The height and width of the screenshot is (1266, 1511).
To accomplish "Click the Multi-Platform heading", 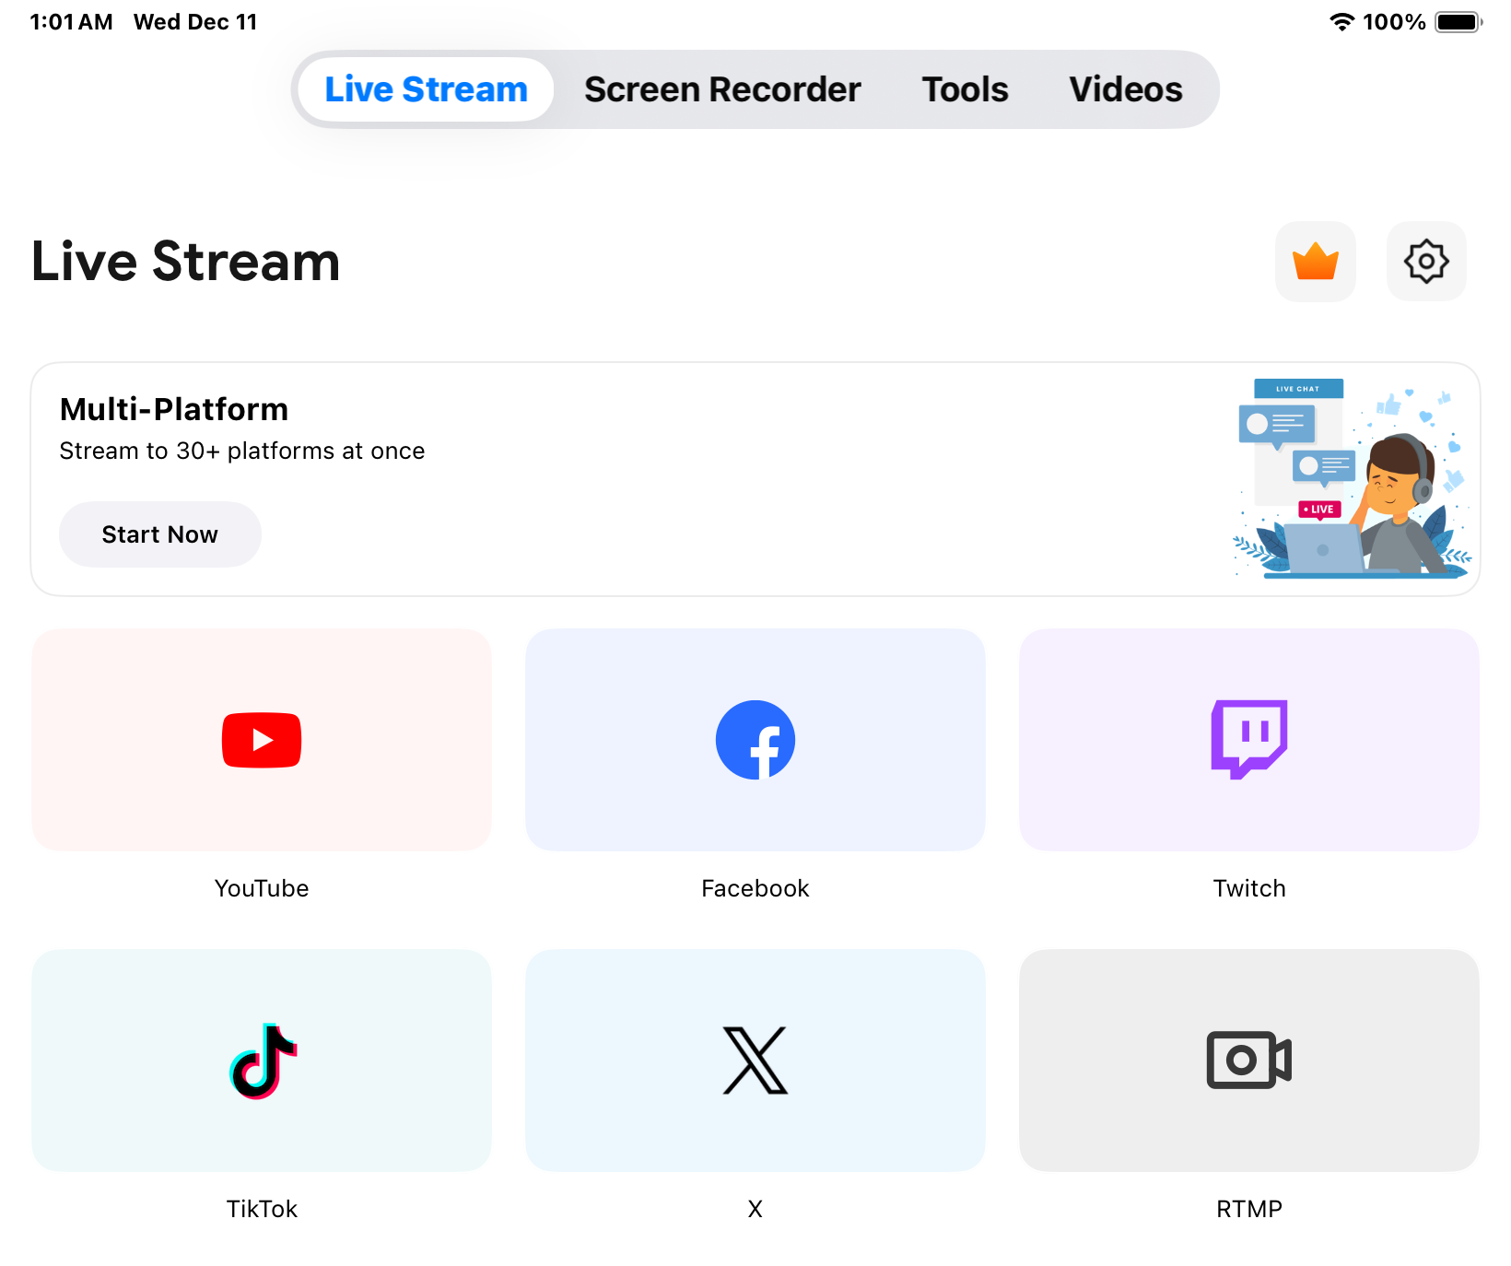I will 174,409.
